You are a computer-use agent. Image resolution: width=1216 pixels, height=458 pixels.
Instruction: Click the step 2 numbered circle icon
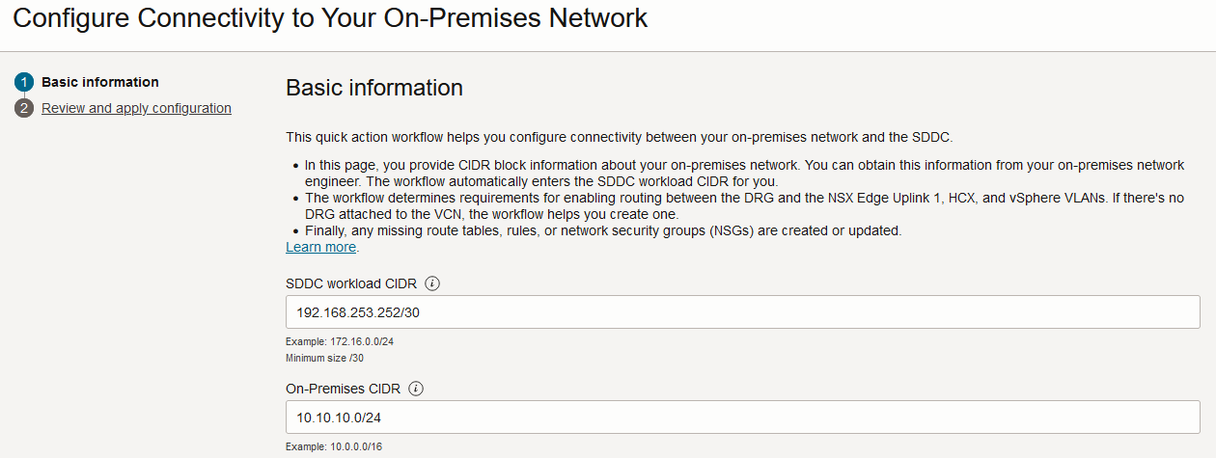pos(24,109)
